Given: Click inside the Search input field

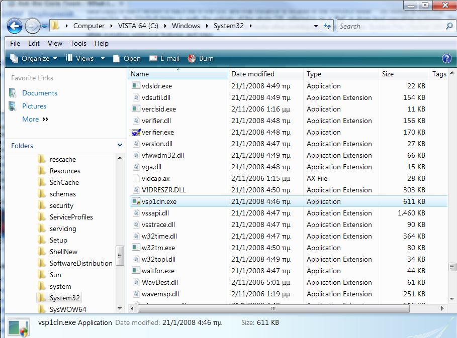Looking at the screenshot, I should pyautogui.click(x=391, y=26).
